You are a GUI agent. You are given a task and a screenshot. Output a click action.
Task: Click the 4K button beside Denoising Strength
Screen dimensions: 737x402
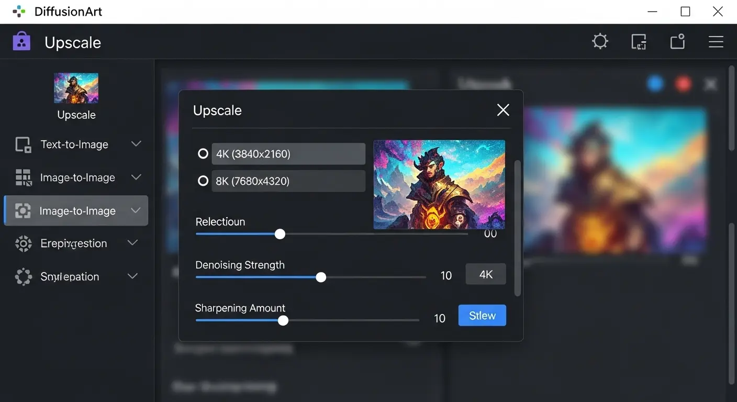[x=485, y=274]
